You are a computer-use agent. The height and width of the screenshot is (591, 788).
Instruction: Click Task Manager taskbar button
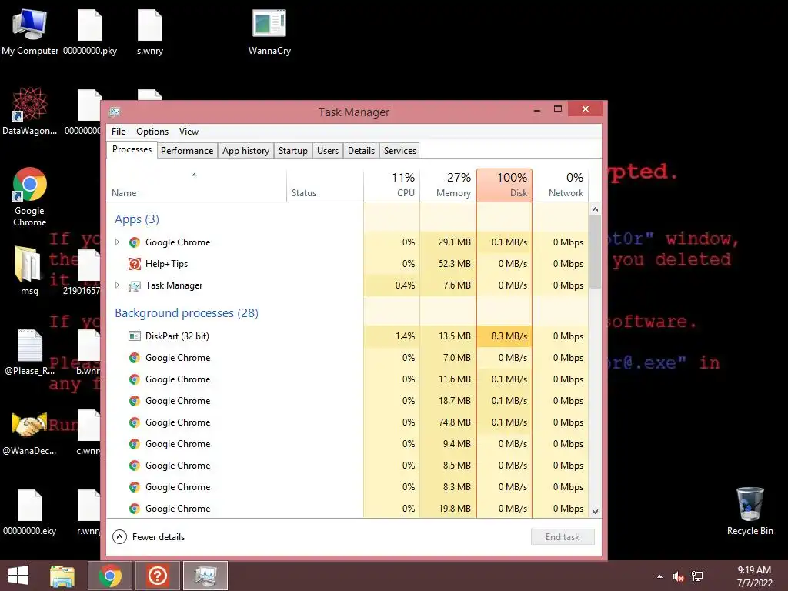(205, 576)
